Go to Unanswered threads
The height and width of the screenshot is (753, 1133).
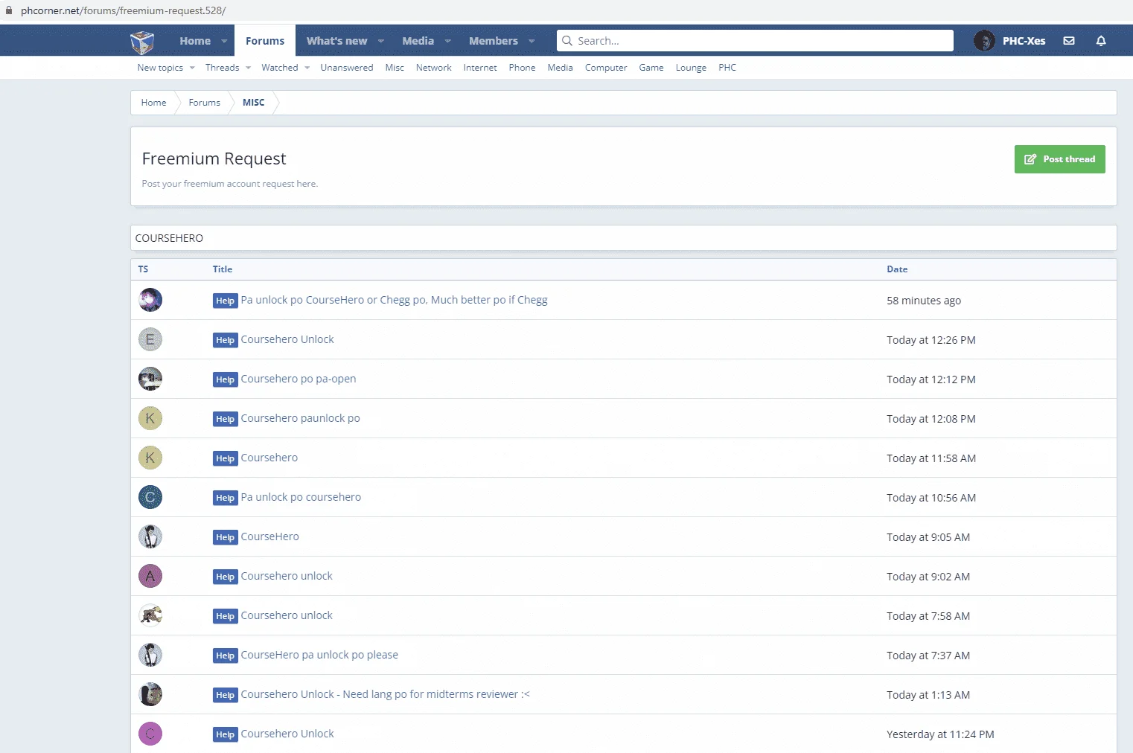[x=347, y=68]
